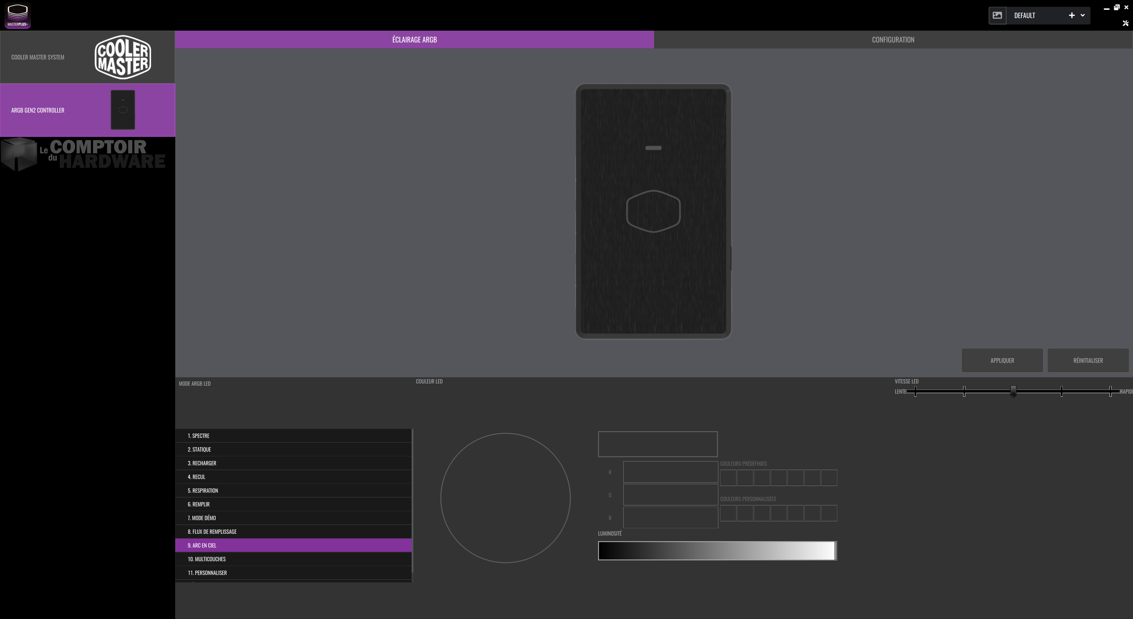
Task: Expand the DEFAULT profile dropdown chevron
Action: 1083,15
